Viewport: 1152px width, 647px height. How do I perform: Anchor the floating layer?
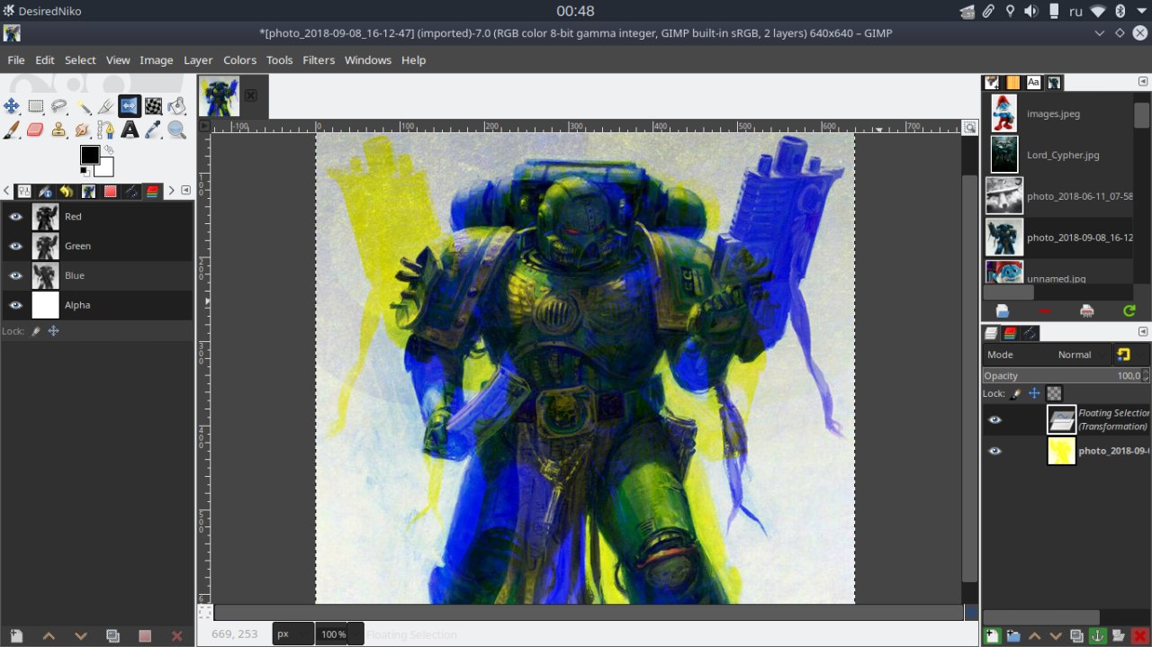click(x=1097, y=636)
